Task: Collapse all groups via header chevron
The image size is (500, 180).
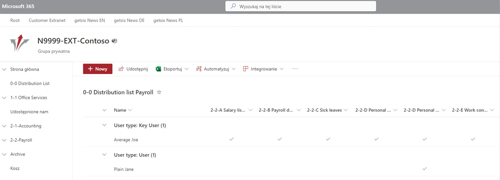Action: tap(104, 110)
